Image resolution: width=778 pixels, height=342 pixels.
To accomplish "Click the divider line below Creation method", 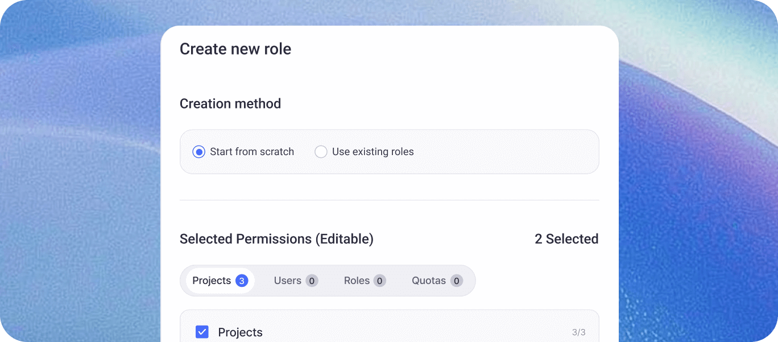I will [390, 200].
